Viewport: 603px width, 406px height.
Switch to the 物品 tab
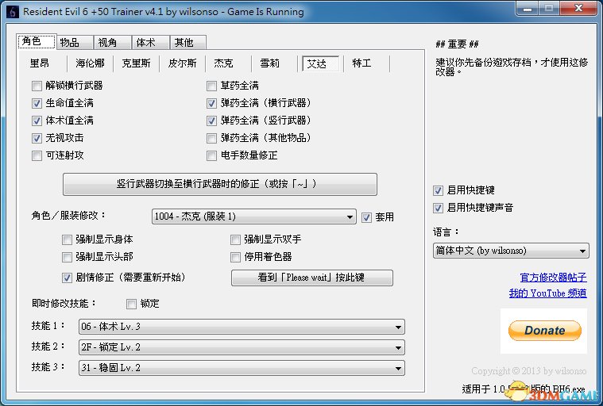pos(75,42)
